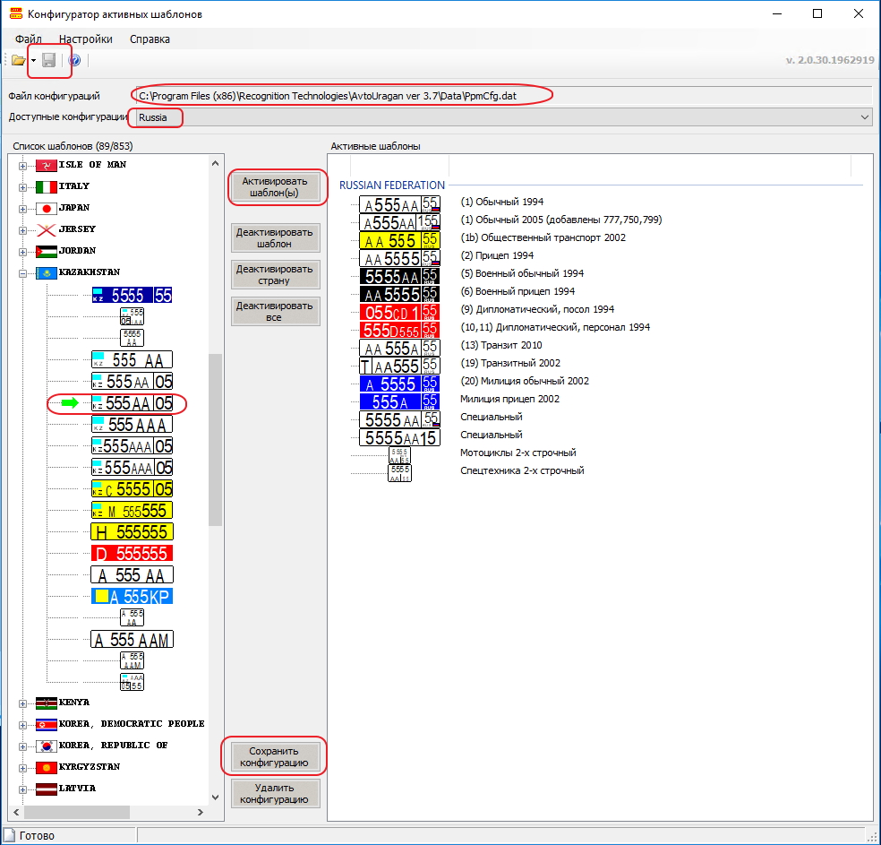Image resolution: width=881 pixels, height=845 pixels.
Task: Select the red Kazakhstan D 555555 plate template
Action: pos(132,553)
